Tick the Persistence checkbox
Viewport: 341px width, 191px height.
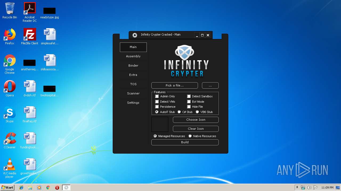[x=157, y=107]
